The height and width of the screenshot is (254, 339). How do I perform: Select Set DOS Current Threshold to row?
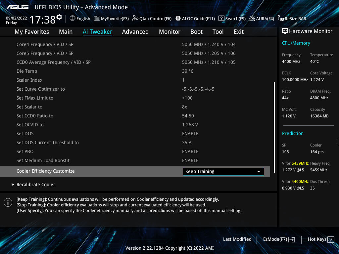click(135, 143)
